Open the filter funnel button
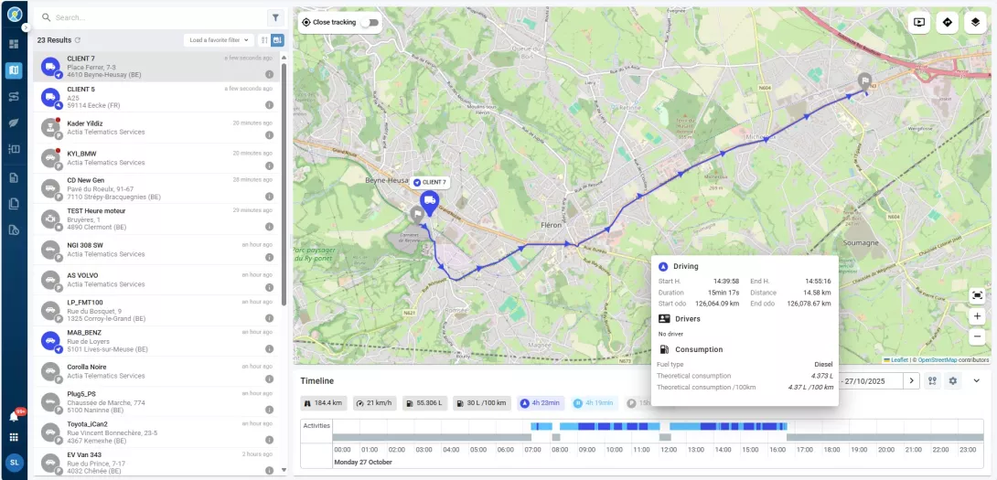 click(275, 17)
